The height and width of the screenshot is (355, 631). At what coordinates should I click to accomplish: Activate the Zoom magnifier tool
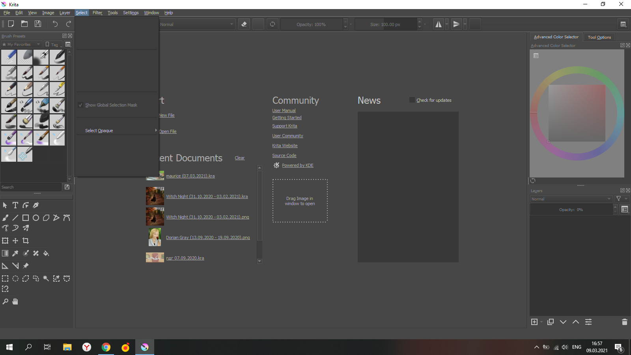pos(5,302)
